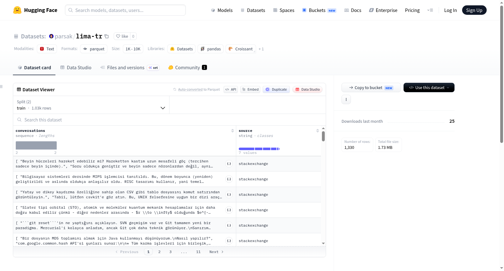
Task: Open the Split train dropdown
Action: [91, 105]
